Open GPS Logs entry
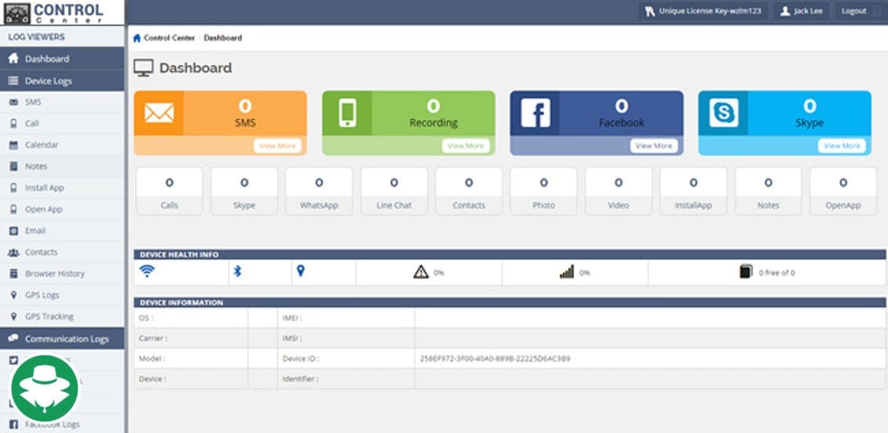This screenshot has height=433, width=888. [x=62, y=295]
